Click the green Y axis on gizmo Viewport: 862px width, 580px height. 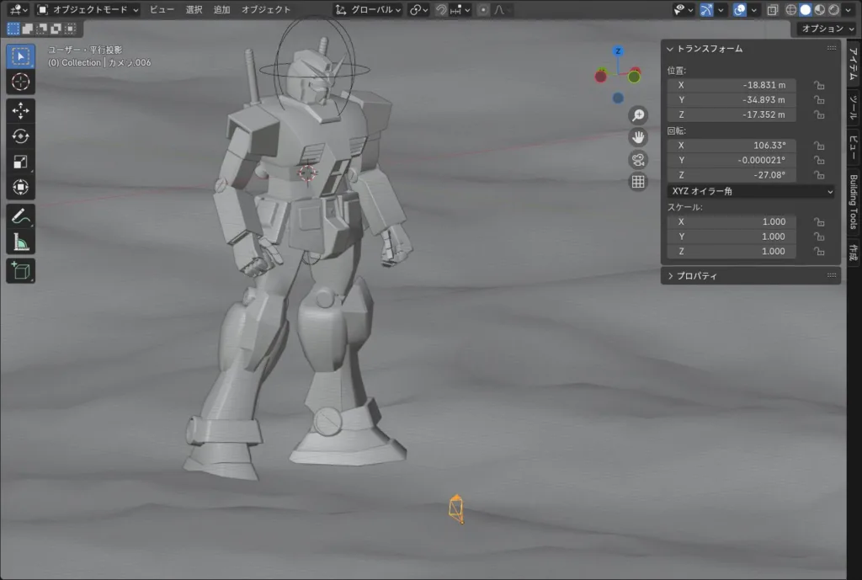634,77
